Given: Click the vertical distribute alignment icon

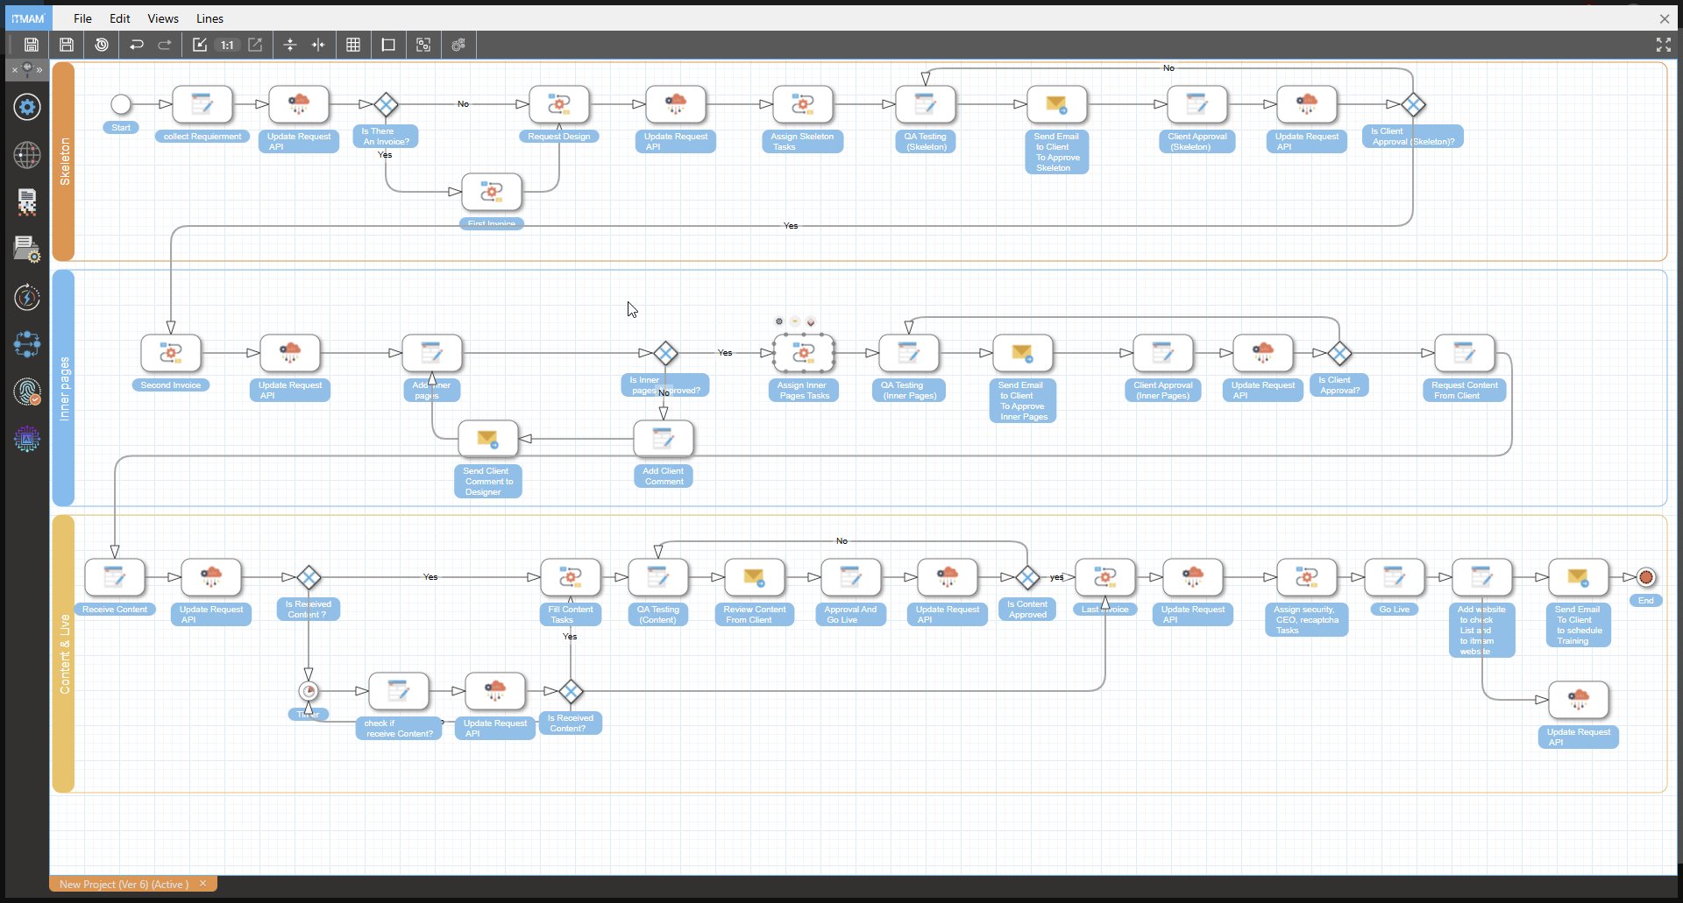Looking at the screenshot, I should pos(290,45).
